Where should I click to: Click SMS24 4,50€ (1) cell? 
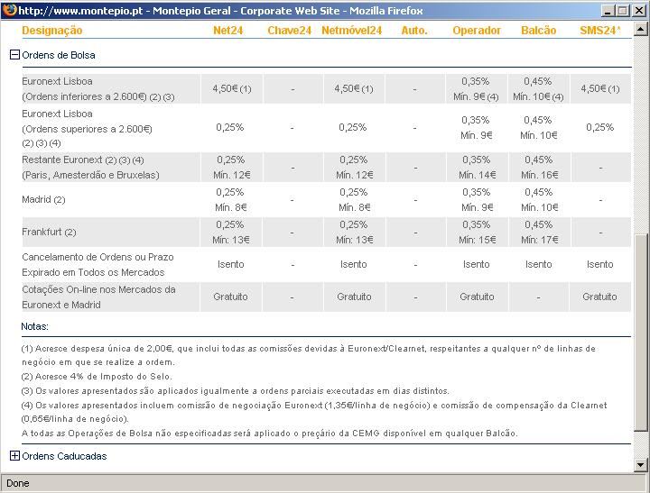pos(599,88)
